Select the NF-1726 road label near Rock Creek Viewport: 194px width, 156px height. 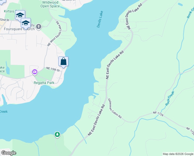coord(158,114)
